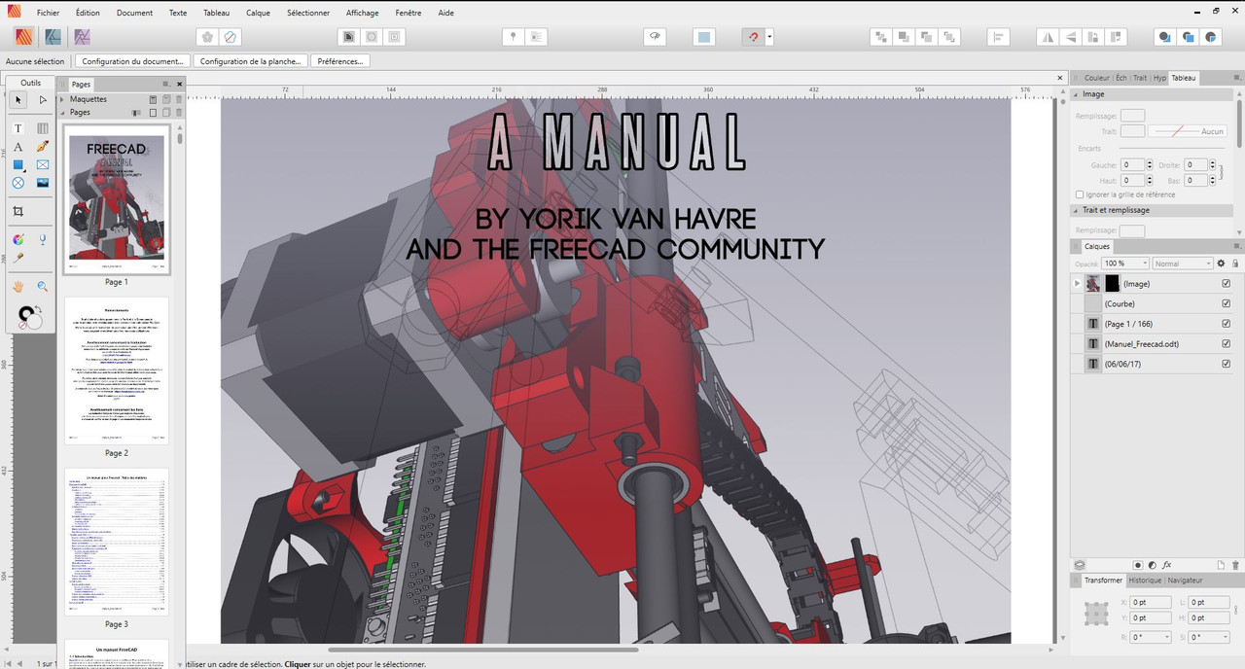
Task: Select the Transparency (glass) tool
Action: tap(43, 239)
